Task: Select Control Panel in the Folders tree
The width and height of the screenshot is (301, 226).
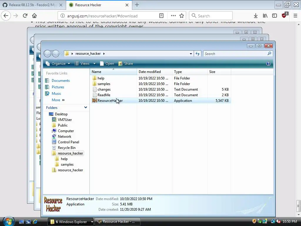Action: click(x=68, y=142)
